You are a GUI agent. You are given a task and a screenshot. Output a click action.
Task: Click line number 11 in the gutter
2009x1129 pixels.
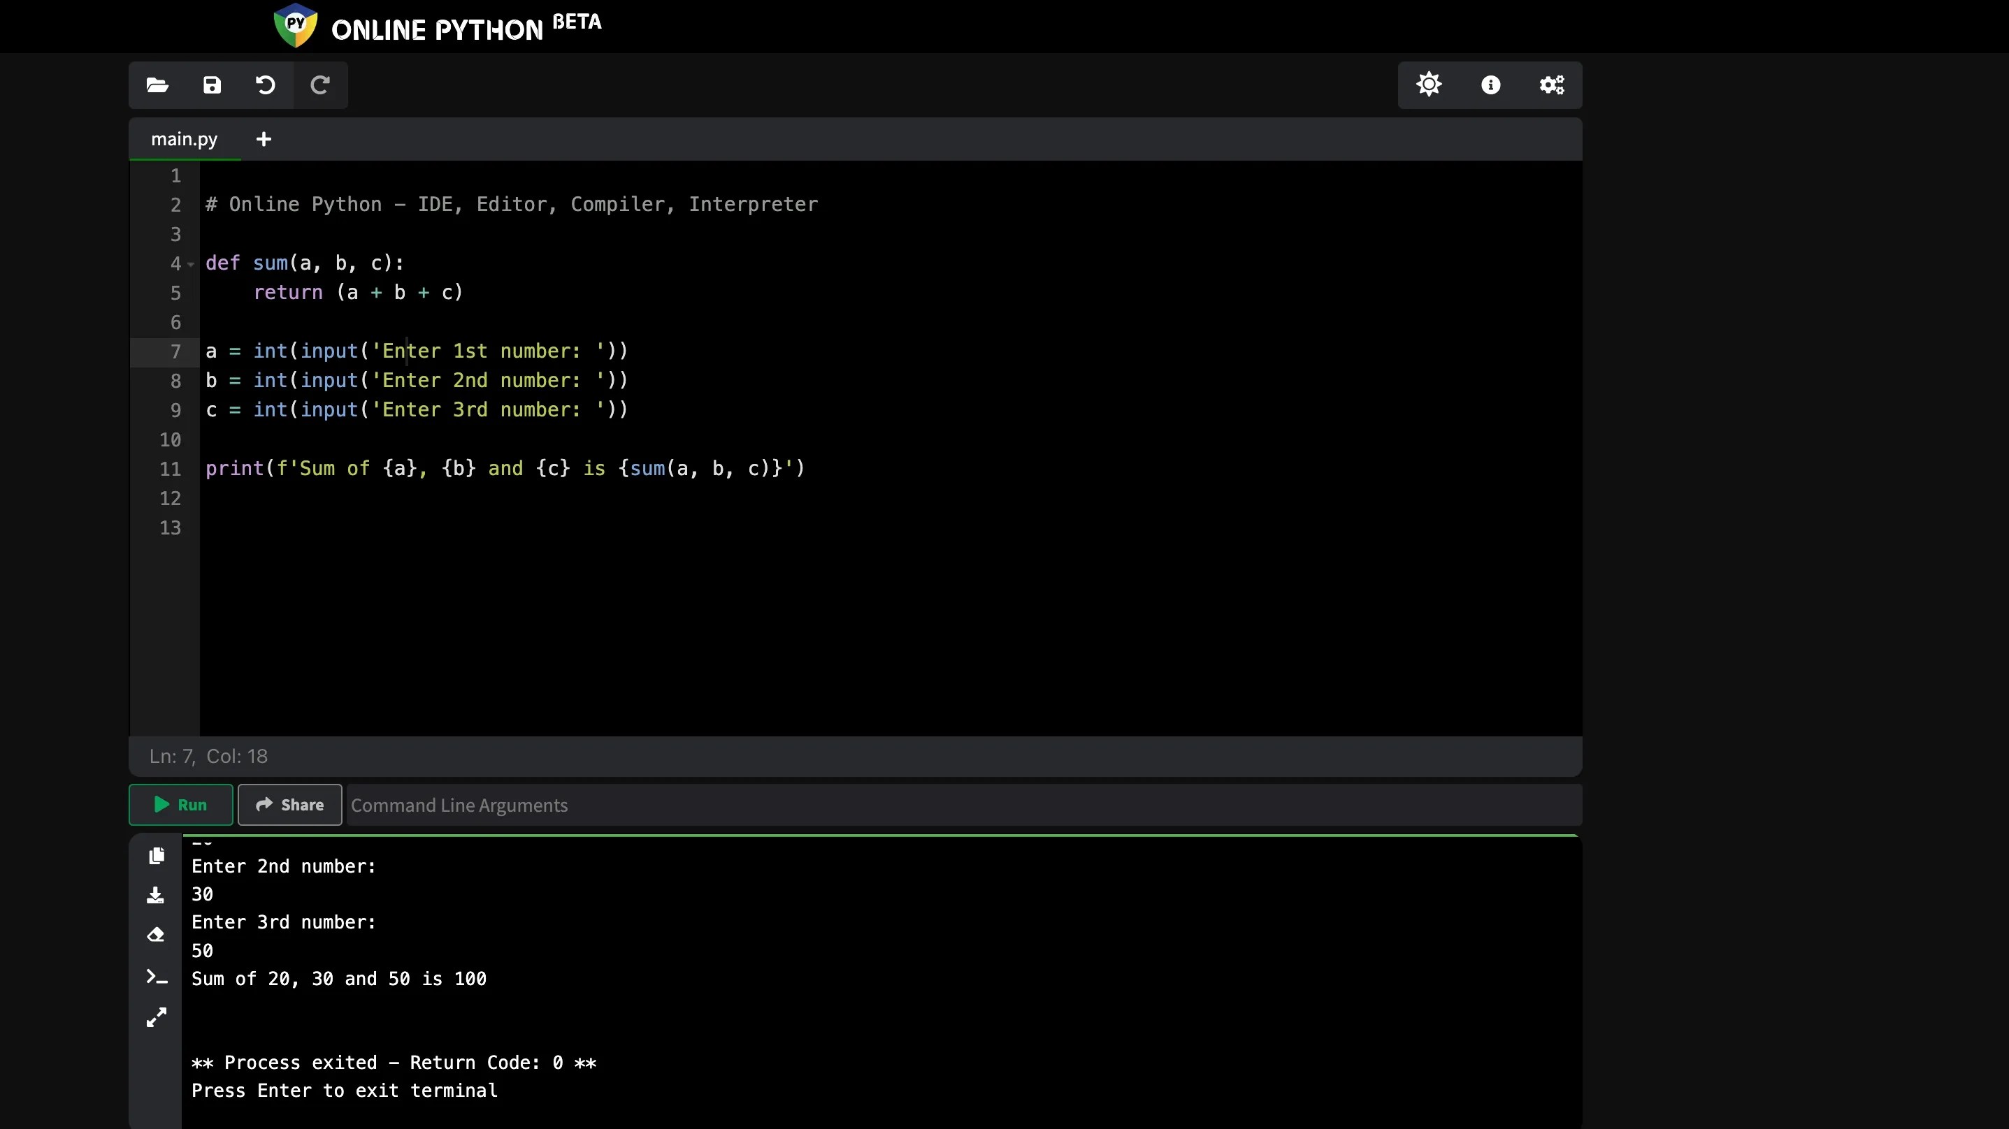tap(170, 469)
